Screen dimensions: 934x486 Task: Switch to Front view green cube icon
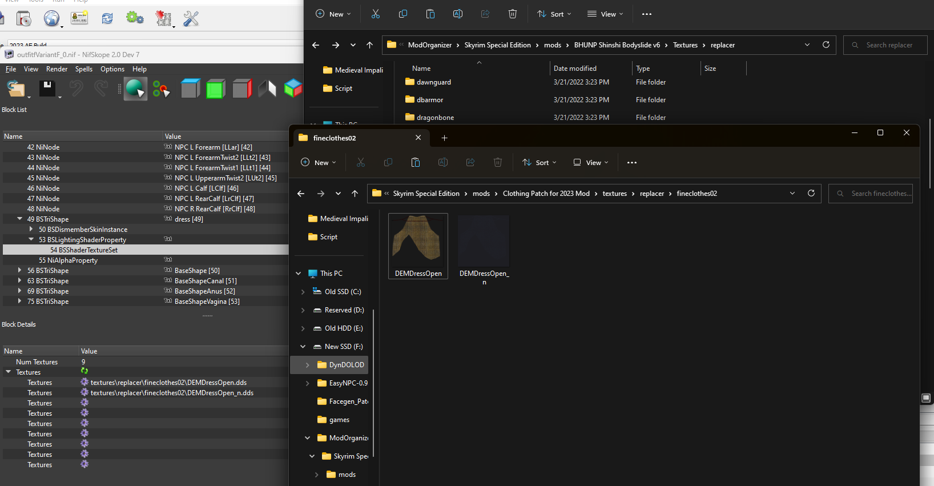215,89
